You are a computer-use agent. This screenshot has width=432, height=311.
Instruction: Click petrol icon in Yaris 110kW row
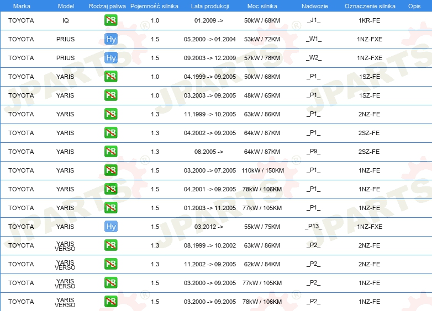click(x=110, y=170)
